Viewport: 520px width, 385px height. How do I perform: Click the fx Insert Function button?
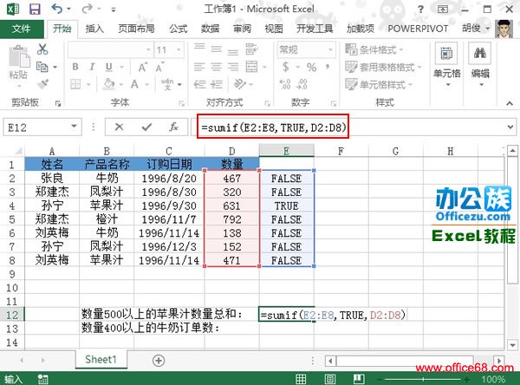point(173,127)
